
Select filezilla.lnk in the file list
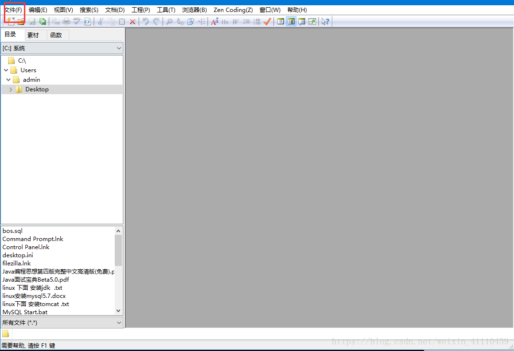tap(16, 263)
